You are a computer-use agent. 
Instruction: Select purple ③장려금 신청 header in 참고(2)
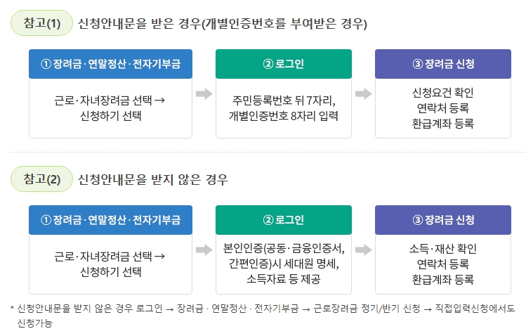[443, 220]
